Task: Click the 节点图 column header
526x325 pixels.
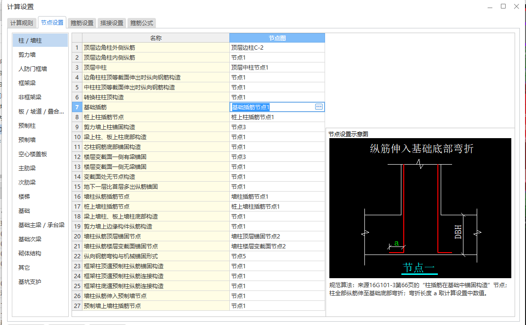Action: coord(277,38)
